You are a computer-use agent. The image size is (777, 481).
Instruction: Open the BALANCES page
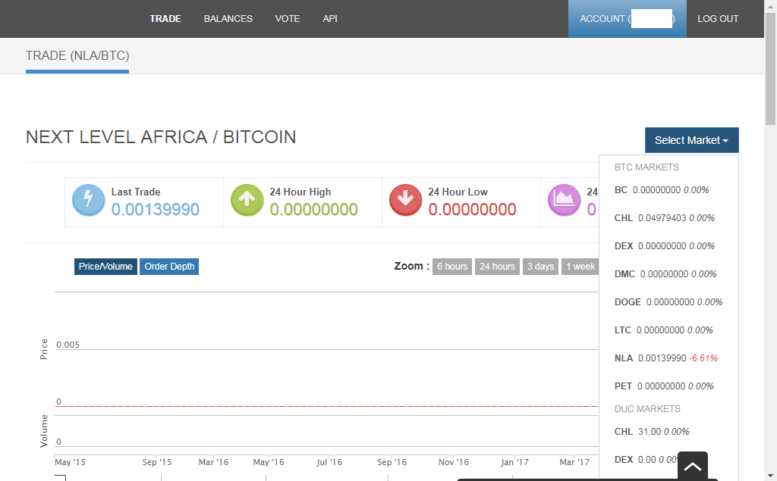click(228, 19)
